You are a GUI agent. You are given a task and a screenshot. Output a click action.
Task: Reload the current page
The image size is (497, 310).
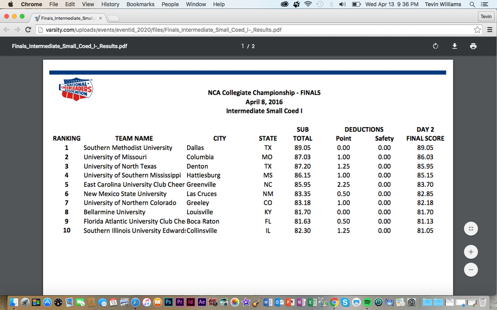tap(28, 30)
